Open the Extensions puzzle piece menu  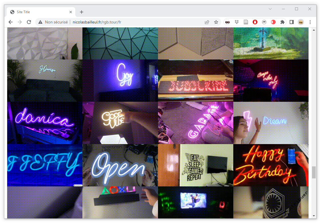pyautogui.click(x=283, y=22)
